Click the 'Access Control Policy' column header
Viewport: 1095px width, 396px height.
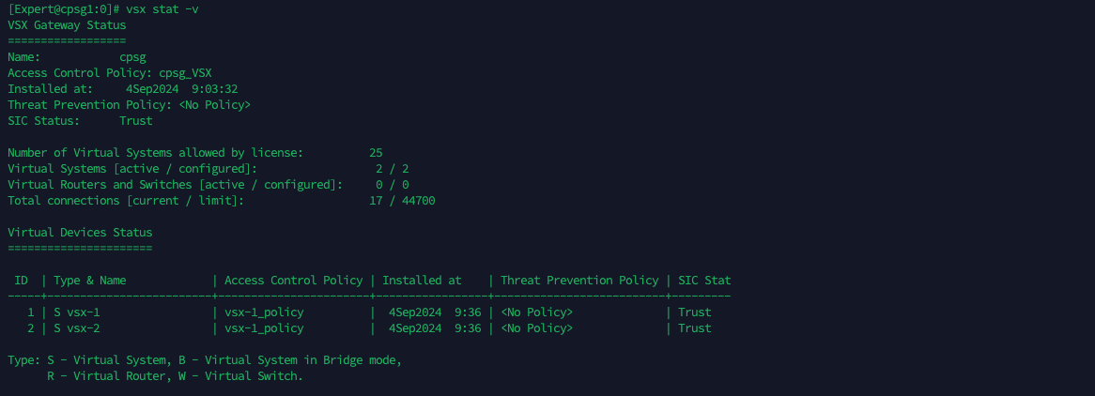pos(293,281)
